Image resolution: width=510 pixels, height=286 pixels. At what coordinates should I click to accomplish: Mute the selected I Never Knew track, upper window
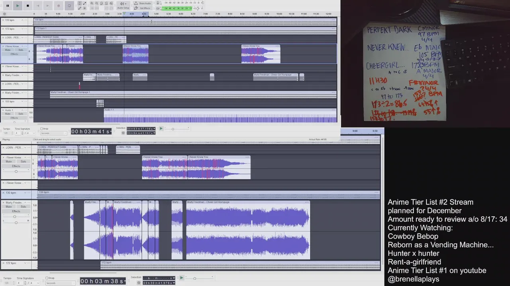[x=8, y=50]
